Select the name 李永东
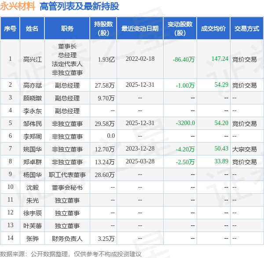 click(x=32, y=111)
